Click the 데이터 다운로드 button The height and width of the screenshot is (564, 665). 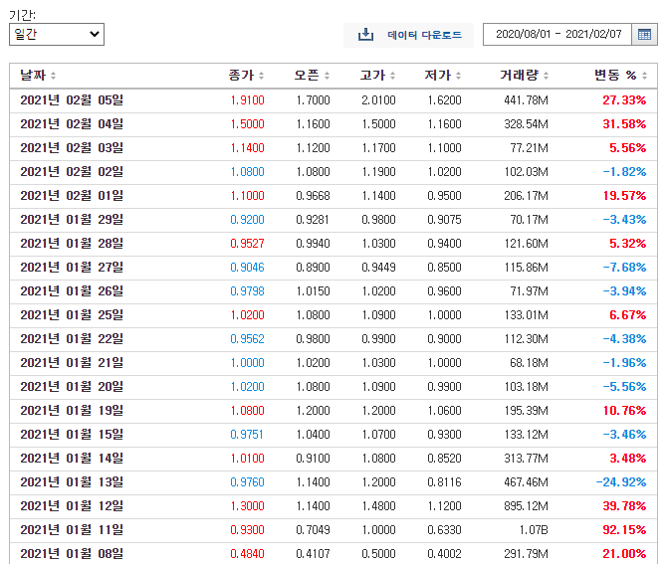(408, 35)
